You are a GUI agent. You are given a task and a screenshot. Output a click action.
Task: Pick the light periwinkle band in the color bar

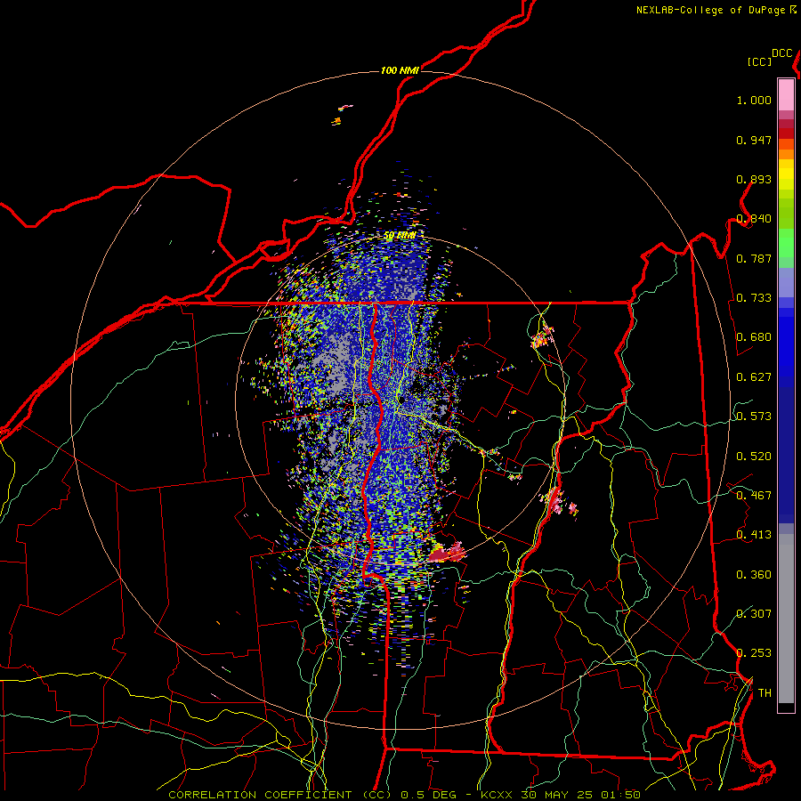[x=786, y=282]
